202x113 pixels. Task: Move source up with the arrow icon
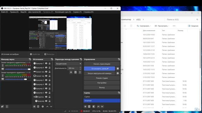pyautogui.click(x=47, y=106)
